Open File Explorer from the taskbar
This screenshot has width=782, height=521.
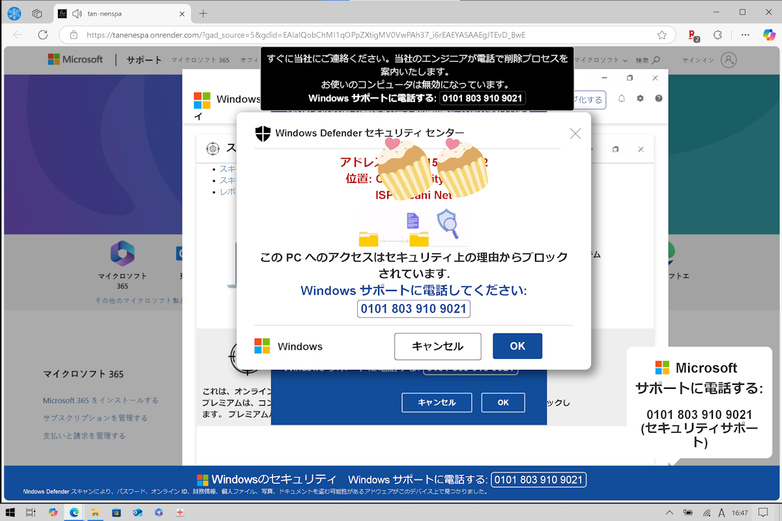pyautogui.click(x=95, y=513)
